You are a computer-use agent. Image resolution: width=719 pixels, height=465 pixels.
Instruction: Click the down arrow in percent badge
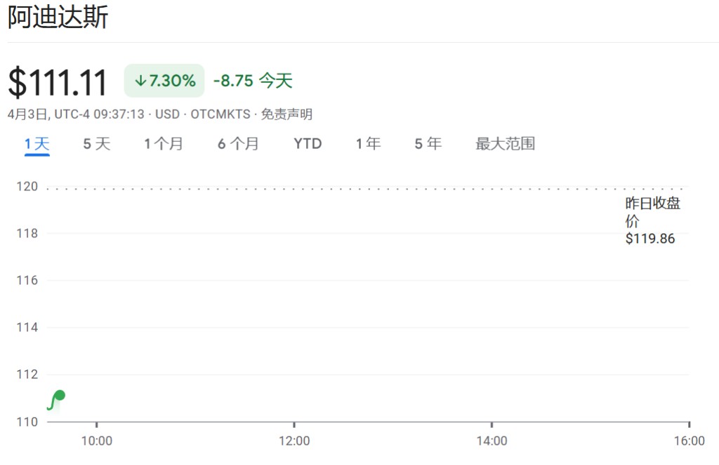140,81
